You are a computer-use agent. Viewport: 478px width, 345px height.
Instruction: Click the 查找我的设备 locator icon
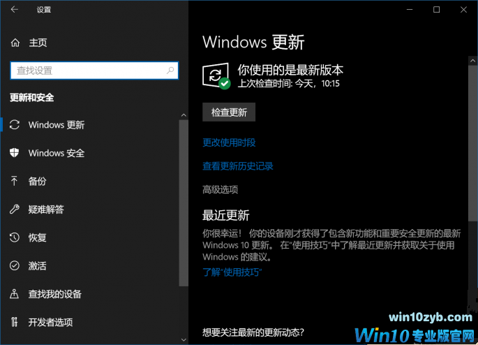pos(15,294)
